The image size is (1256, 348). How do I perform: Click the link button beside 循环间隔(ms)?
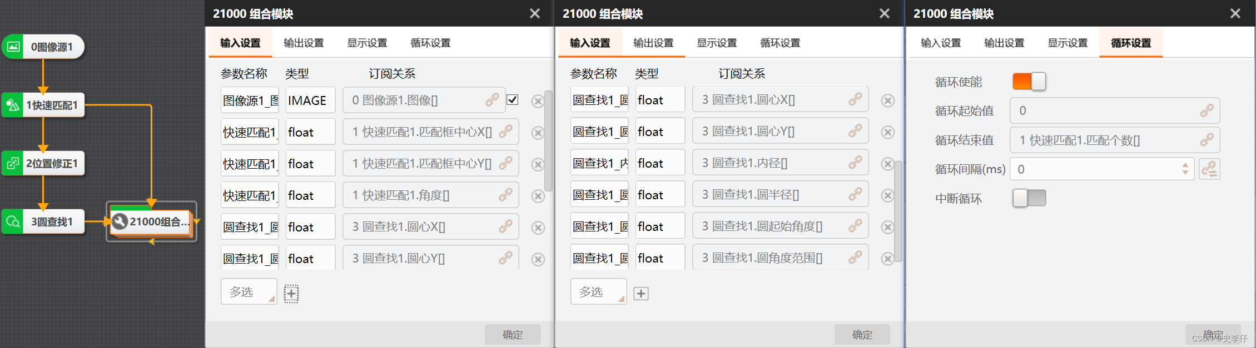(1209, 169)
